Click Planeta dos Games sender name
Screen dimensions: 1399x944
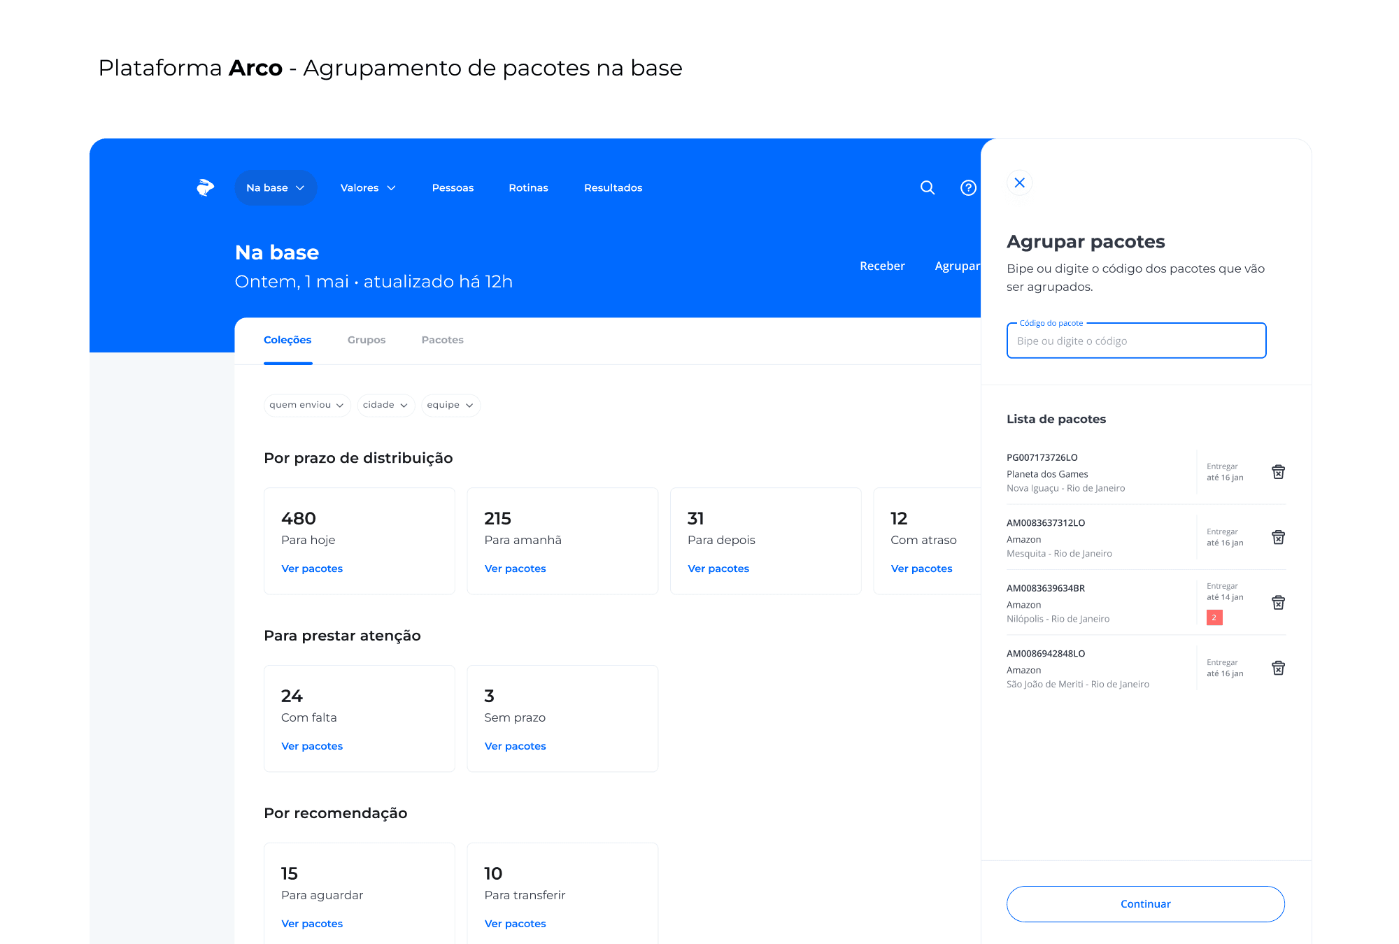[x=1047, y=474]
